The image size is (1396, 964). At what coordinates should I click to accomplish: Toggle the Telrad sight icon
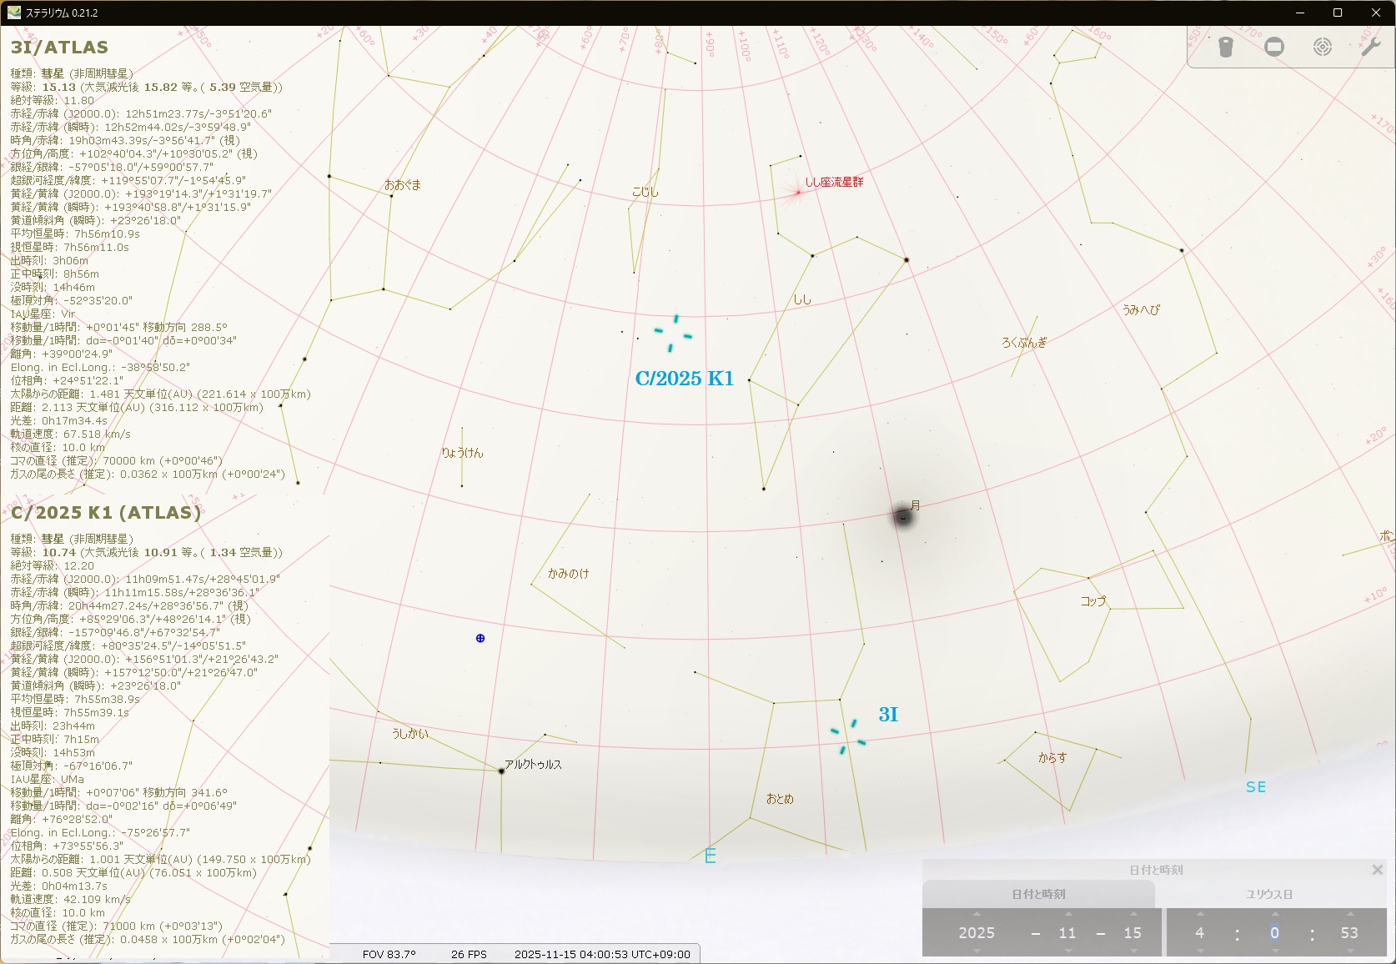pyautogui.click(x=1323, y=47)
